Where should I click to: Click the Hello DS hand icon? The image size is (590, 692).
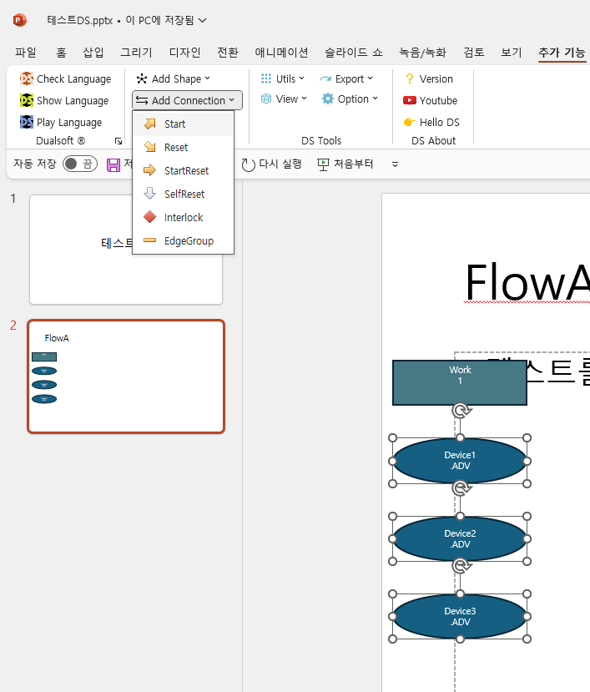pos(410,123)
